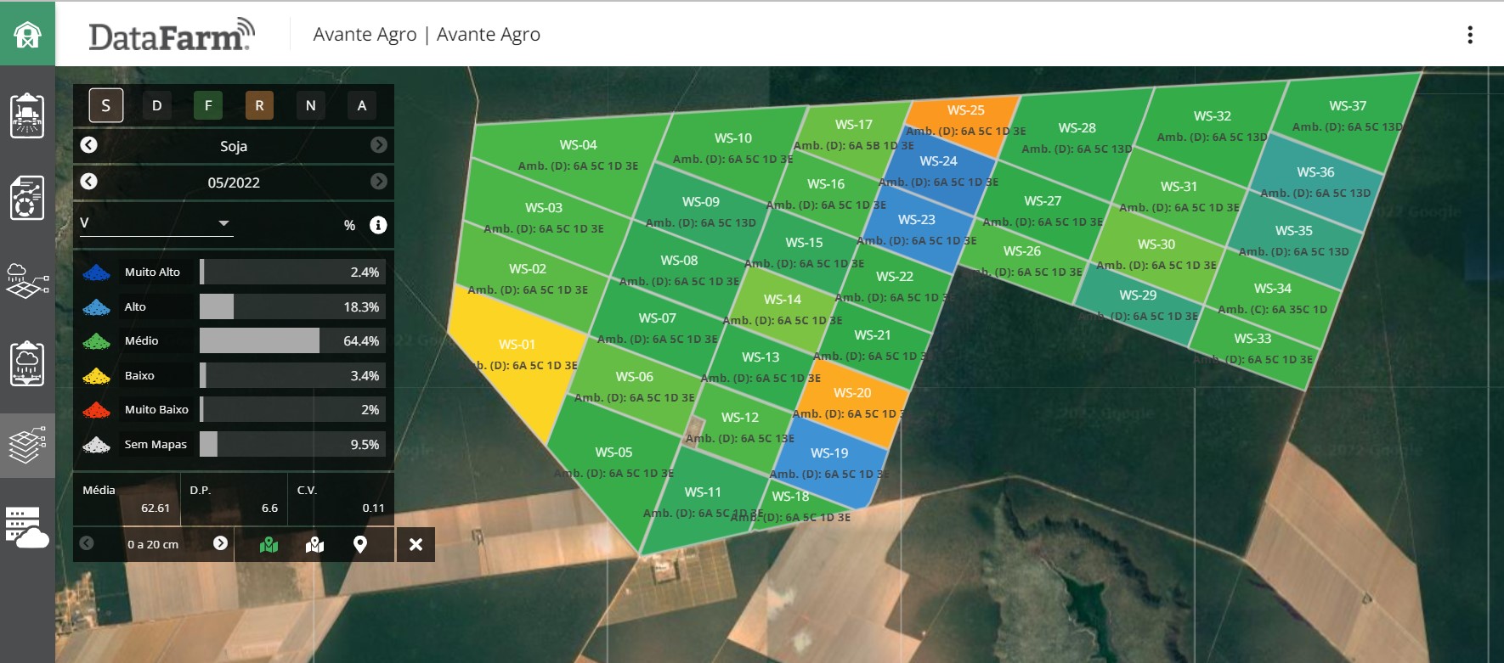The image size is (1504, 663).
Task: Click the info icon next to percent
Action: pos(378,225)
